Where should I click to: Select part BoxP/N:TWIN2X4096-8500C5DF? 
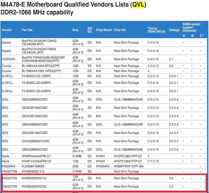43,57
